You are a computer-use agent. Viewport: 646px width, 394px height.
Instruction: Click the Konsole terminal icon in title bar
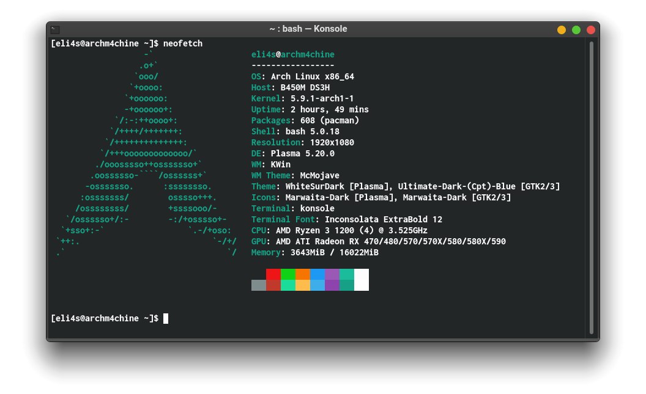pos(55,29)
